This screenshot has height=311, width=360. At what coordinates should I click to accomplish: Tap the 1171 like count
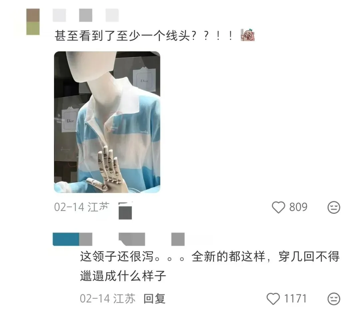295,299
